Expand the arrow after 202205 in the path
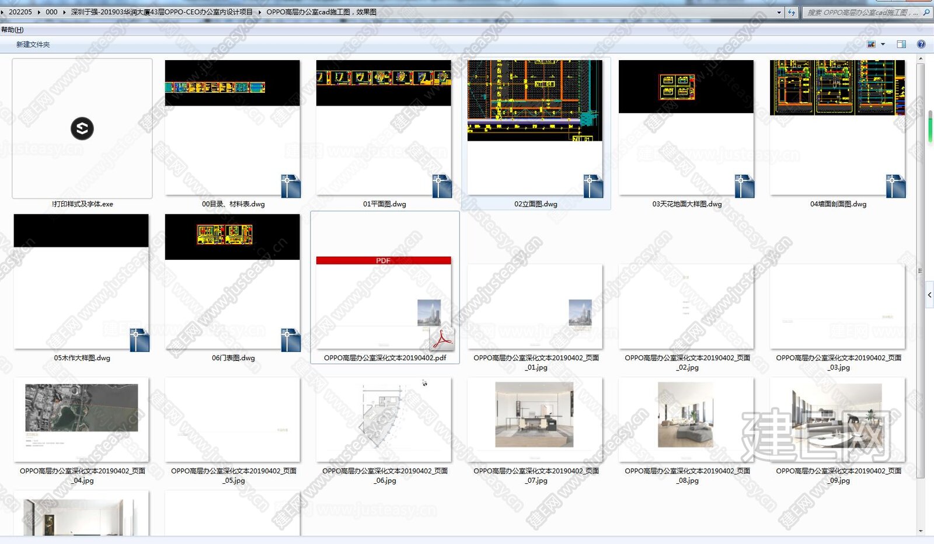 coord(39,12)
